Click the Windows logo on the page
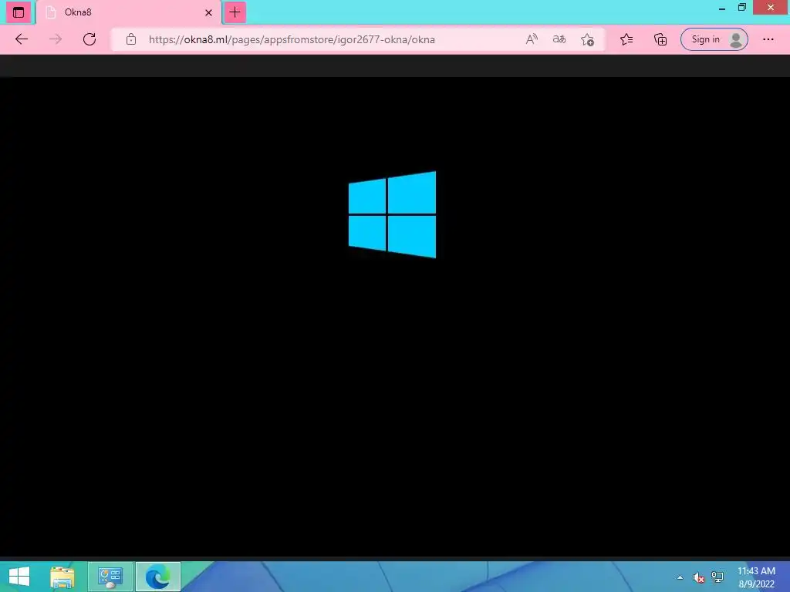790x592 pixels. tap(393, 214)
